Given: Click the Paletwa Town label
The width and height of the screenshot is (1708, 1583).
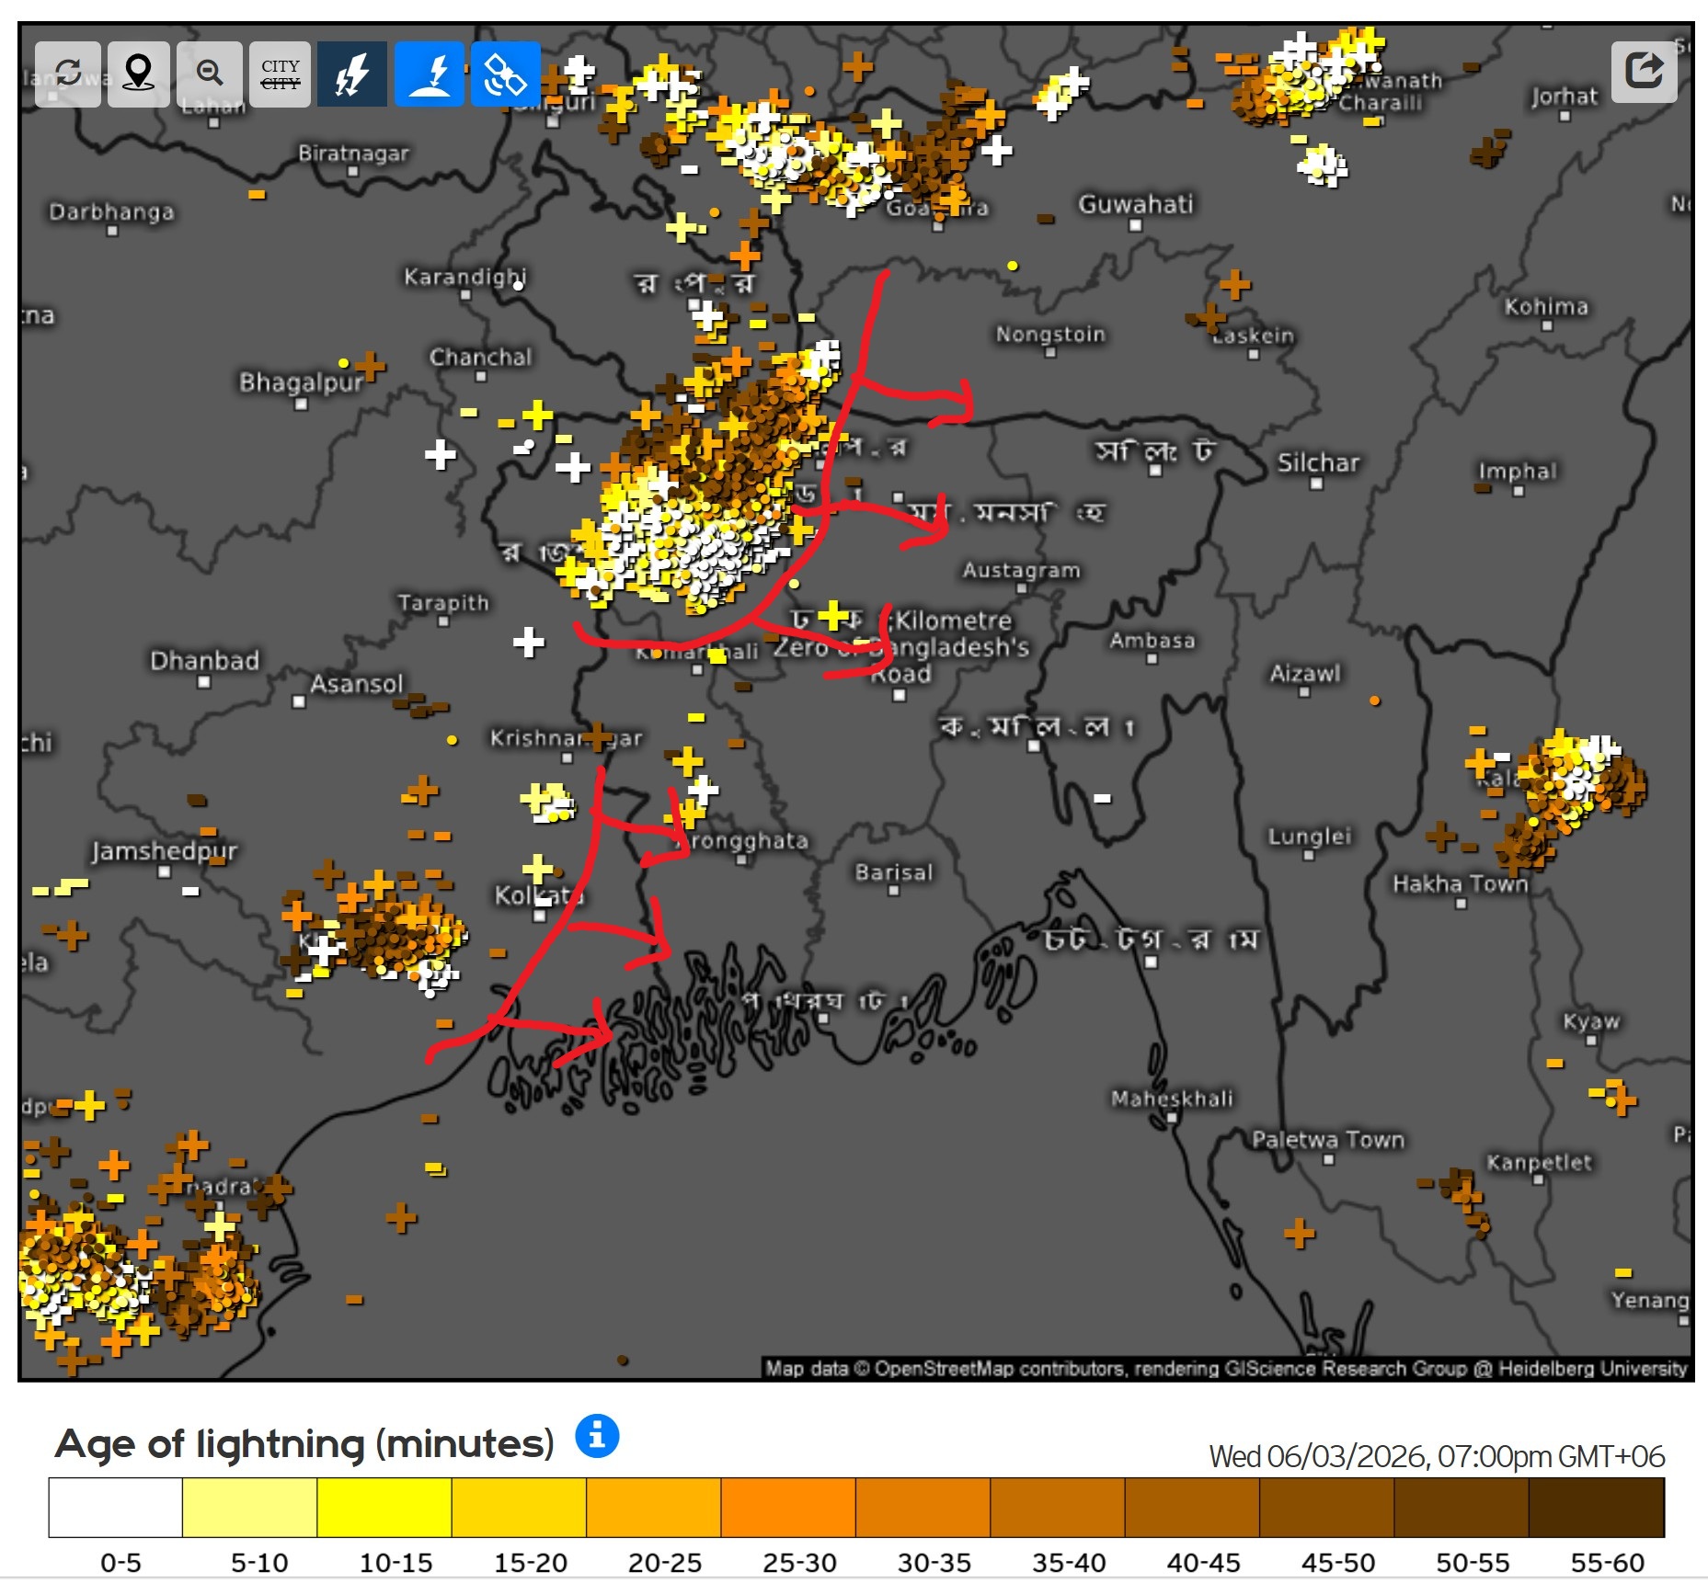Looking at the screenshot, I should pos(1328,1140).
